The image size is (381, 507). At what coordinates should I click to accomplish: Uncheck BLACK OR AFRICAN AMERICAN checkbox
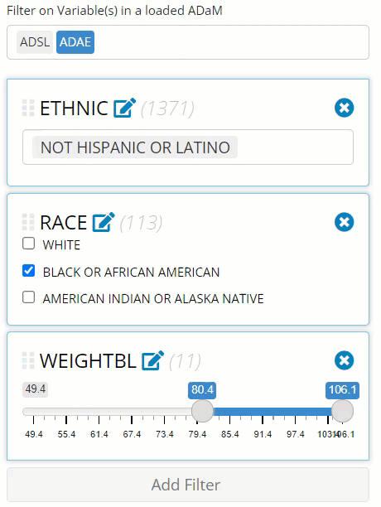(x=28, y=270)
